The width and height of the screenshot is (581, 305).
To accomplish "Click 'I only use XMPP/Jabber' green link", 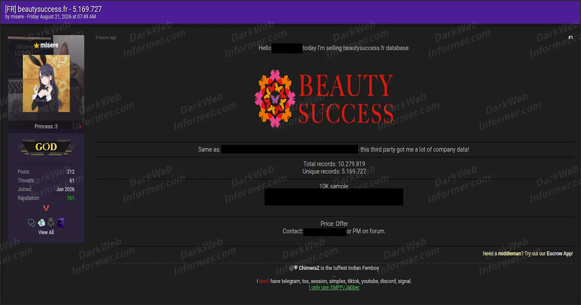I will click(334, 287).
